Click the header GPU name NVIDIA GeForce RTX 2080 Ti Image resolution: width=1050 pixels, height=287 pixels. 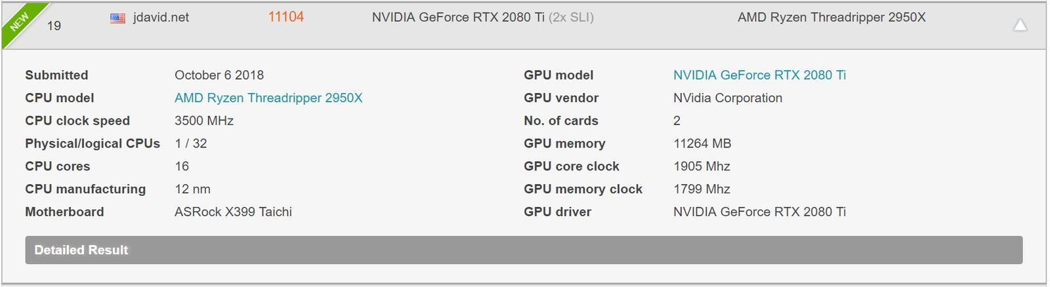click(x=458, y=18)
